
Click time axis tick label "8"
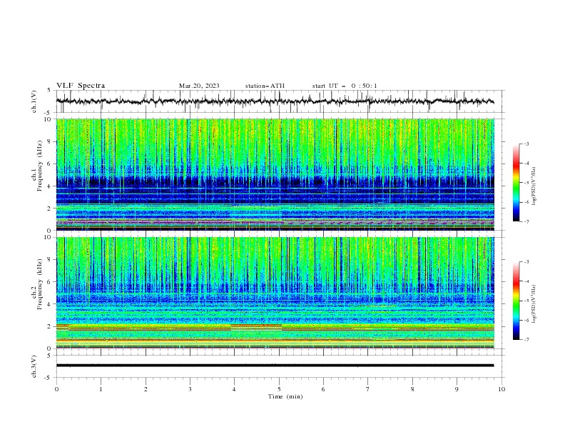click(412, 389)
